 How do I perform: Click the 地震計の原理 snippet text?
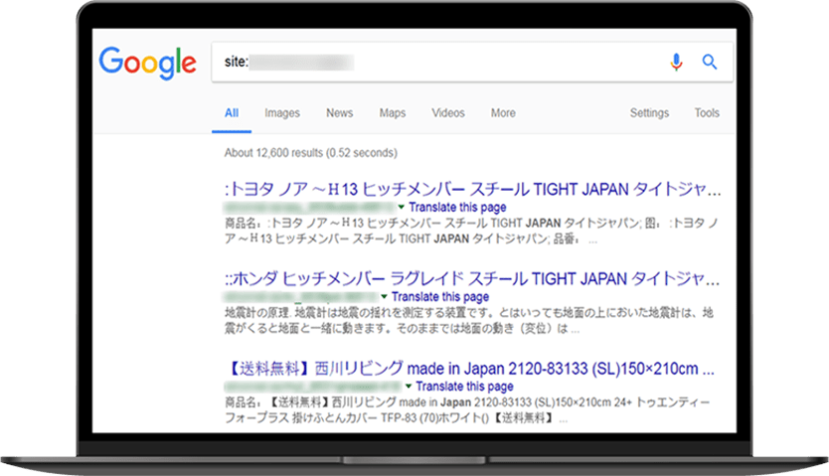click(469, 321)
